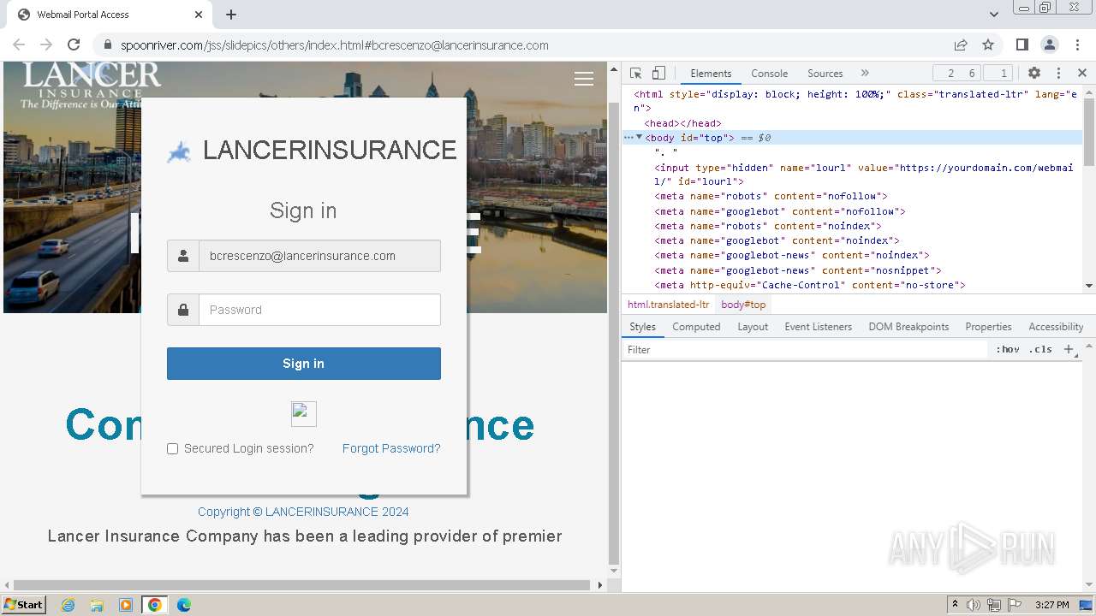Screen dimensions: 1096x616
Task: Open the Computed pane tab
Action: (x=696, y=327)
